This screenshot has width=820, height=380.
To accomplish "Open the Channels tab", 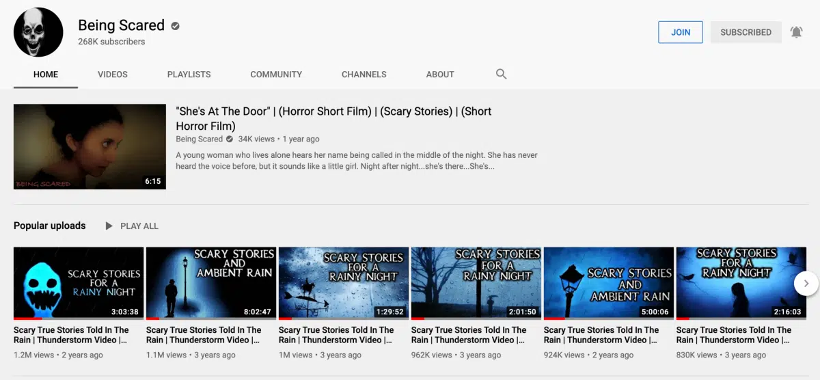I will [x=364, y=74].
